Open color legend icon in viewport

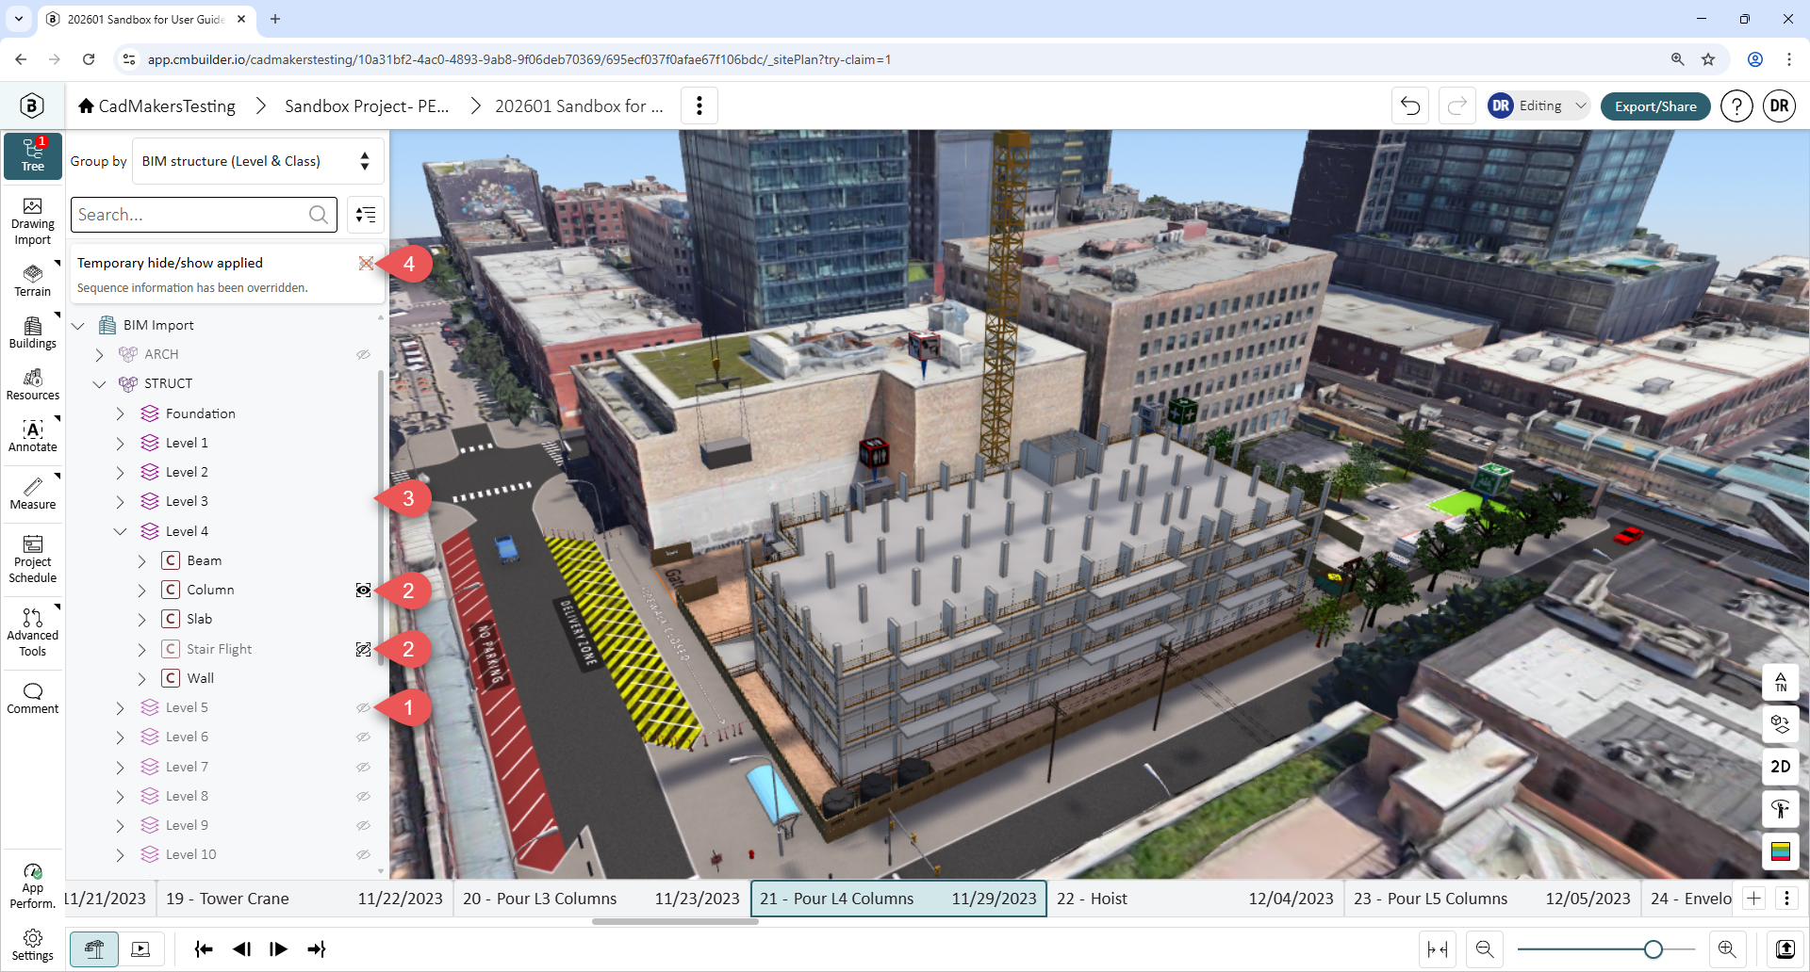point(1781,851)
